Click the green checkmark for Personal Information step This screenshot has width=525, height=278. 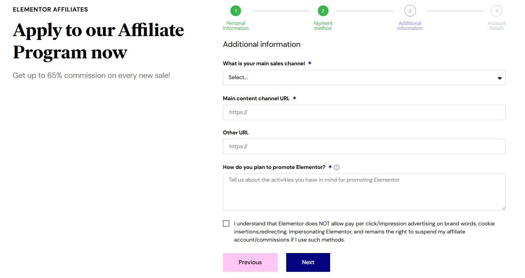coord(236,11)
